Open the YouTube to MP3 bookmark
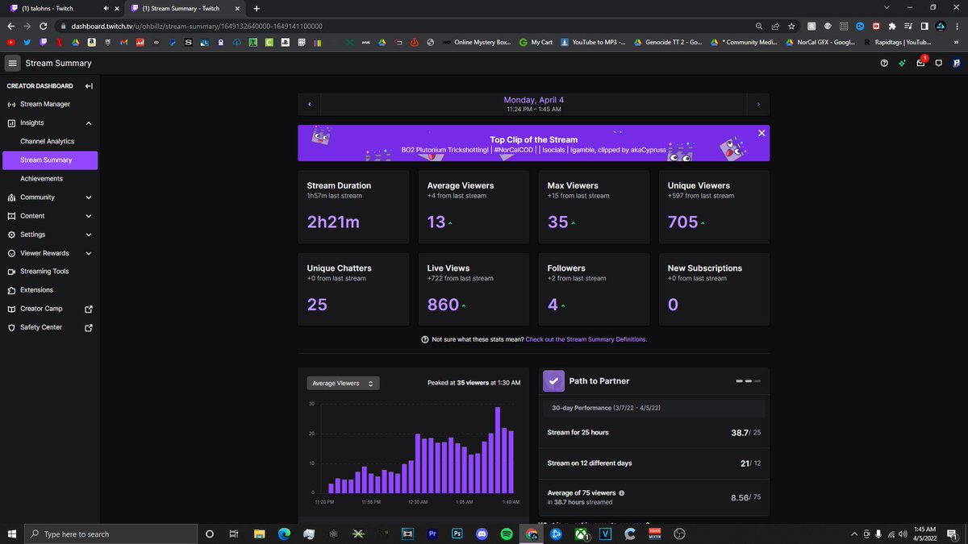Image resolution: width=968 pixels, height=544 pixels. click(x=593, y=42)
